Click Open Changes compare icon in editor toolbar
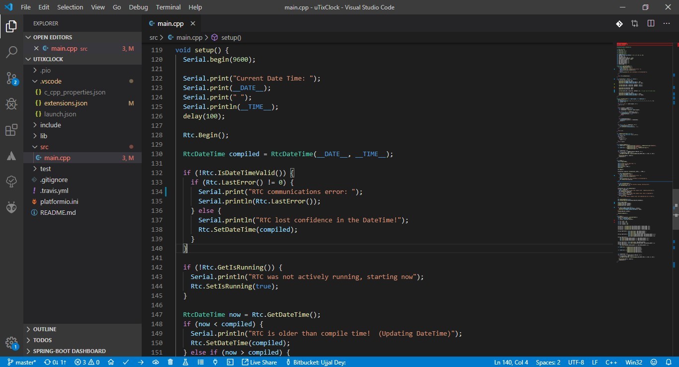Viewport: 679px width, 367px height. [x=635, y=23]
